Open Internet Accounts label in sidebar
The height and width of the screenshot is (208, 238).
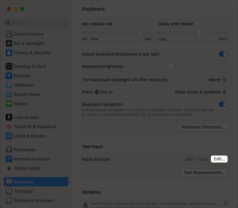(32, 159)
